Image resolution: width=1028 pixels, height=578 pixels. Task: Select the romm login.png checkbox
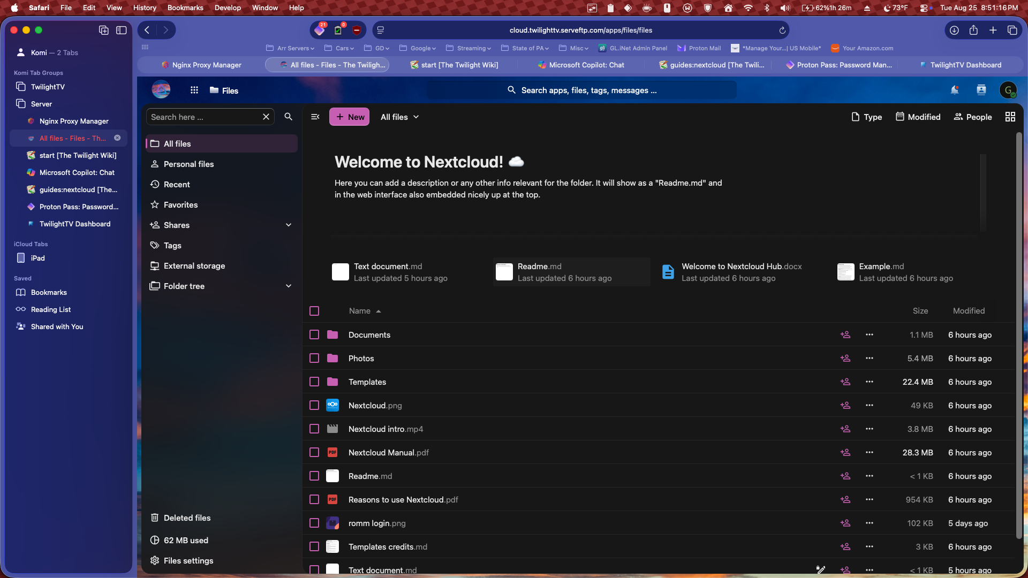click(x=314, y=523)
